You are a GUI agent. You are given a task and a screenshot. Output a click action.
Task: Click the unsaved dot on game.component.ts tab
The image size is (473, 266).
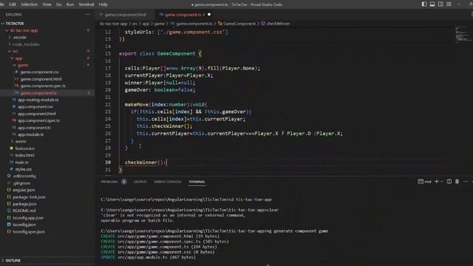click(209, 15)
